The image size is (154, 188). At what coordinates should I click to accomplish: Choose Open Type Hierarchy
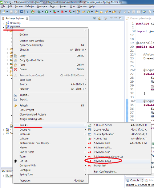coord(50,45)
